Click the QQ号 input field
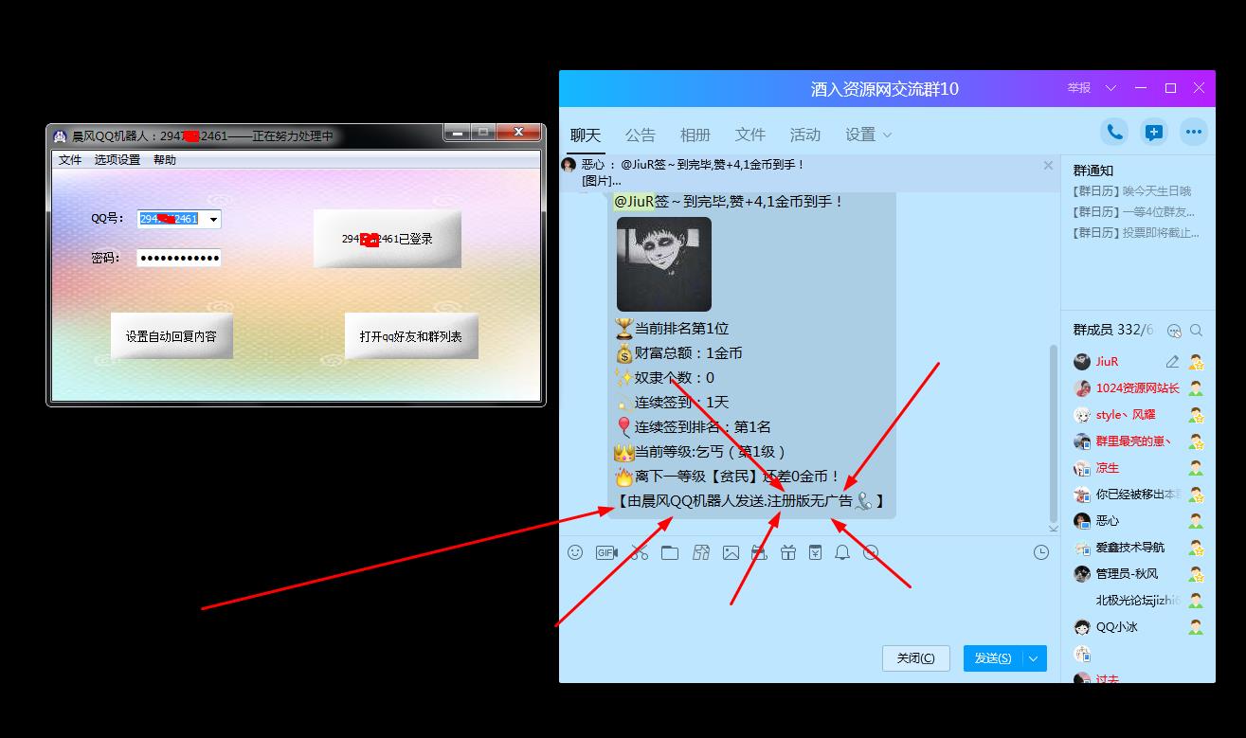Screen dimensions: 1246x738 coord(172,220)
